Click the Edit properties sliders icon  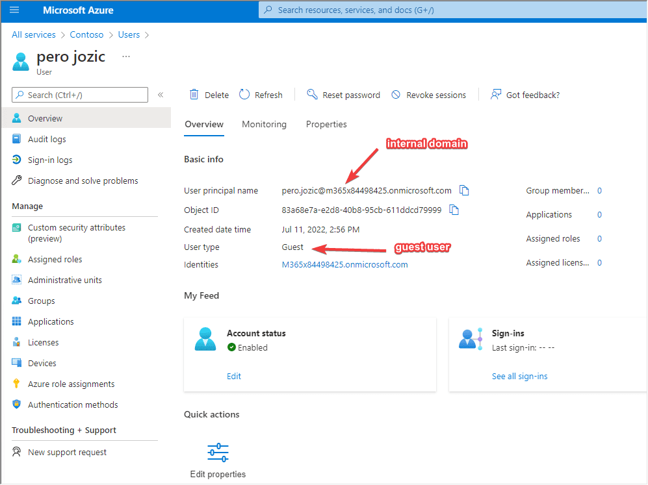[218, 453]
